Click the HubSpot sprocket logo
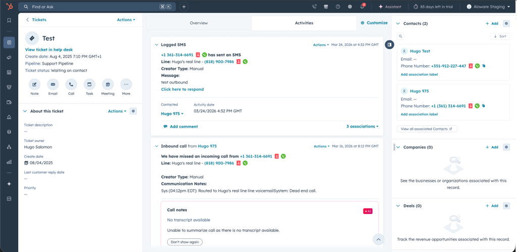 click(x=9, y=7)
